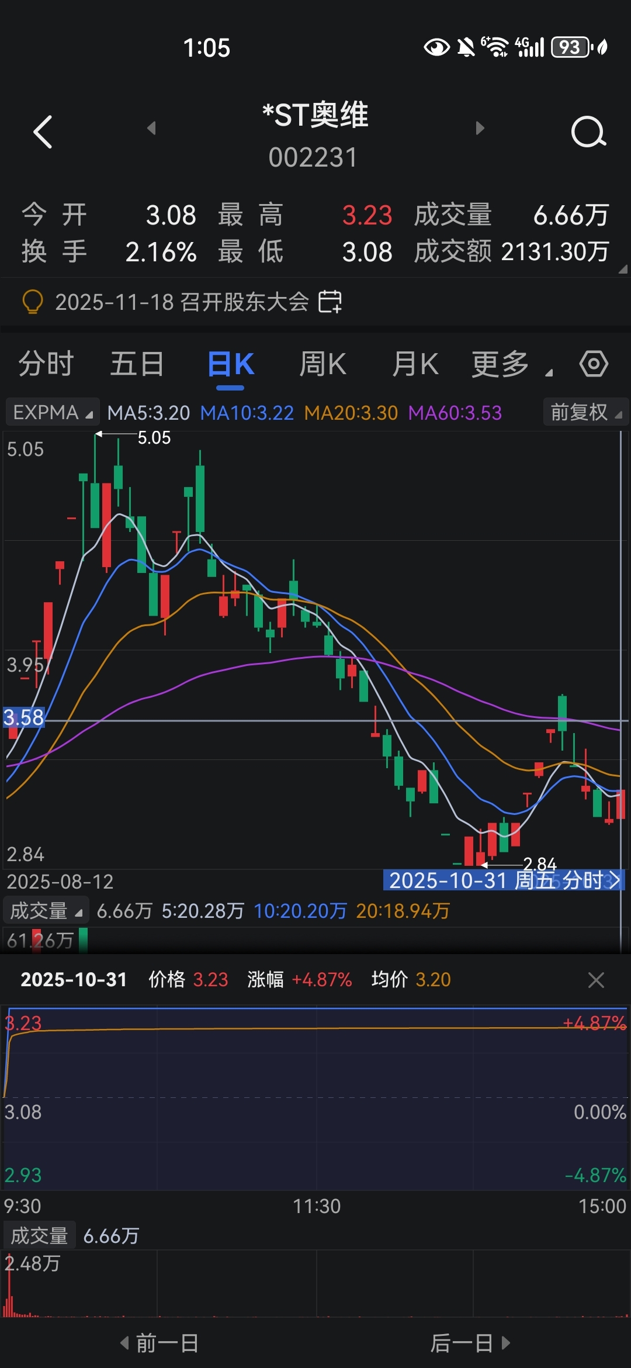Tap the muted bell status icon

(x=466, y=47)
